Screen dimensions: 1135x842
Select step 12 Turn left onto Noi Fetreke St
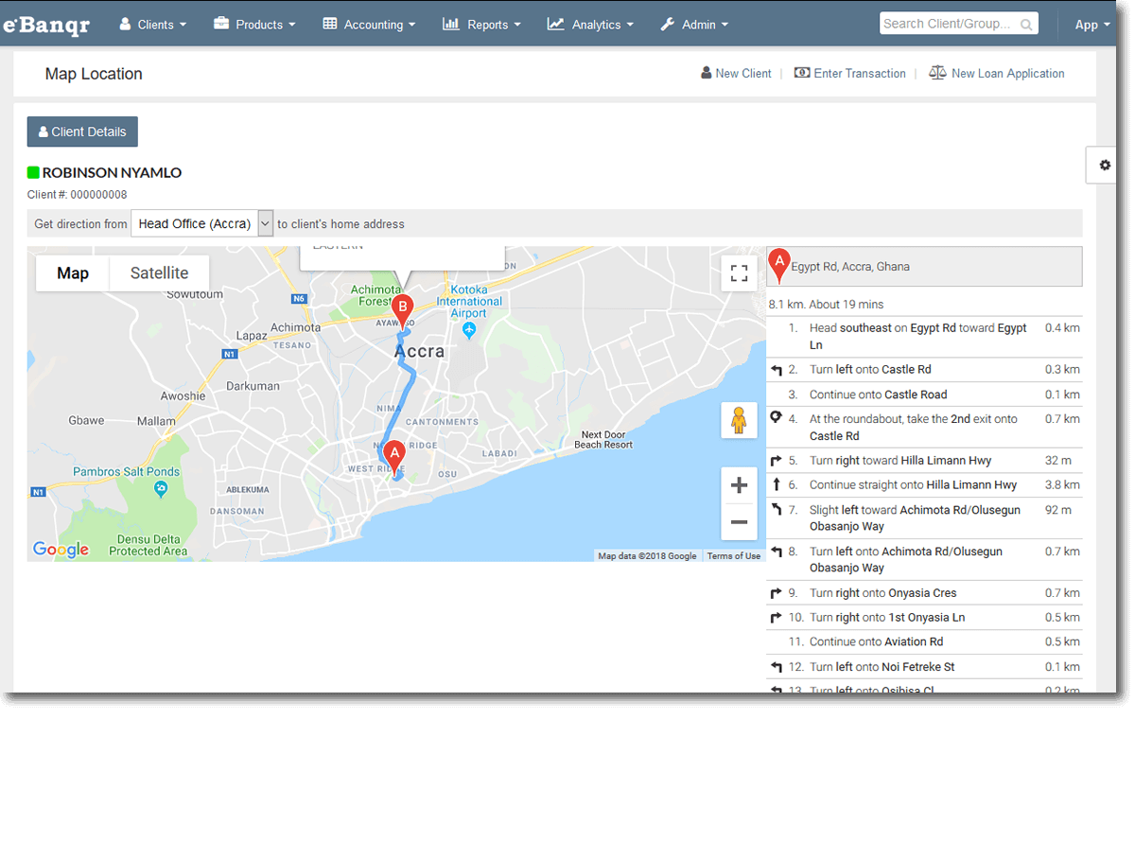pyautogui.click(x=924, y=667)
